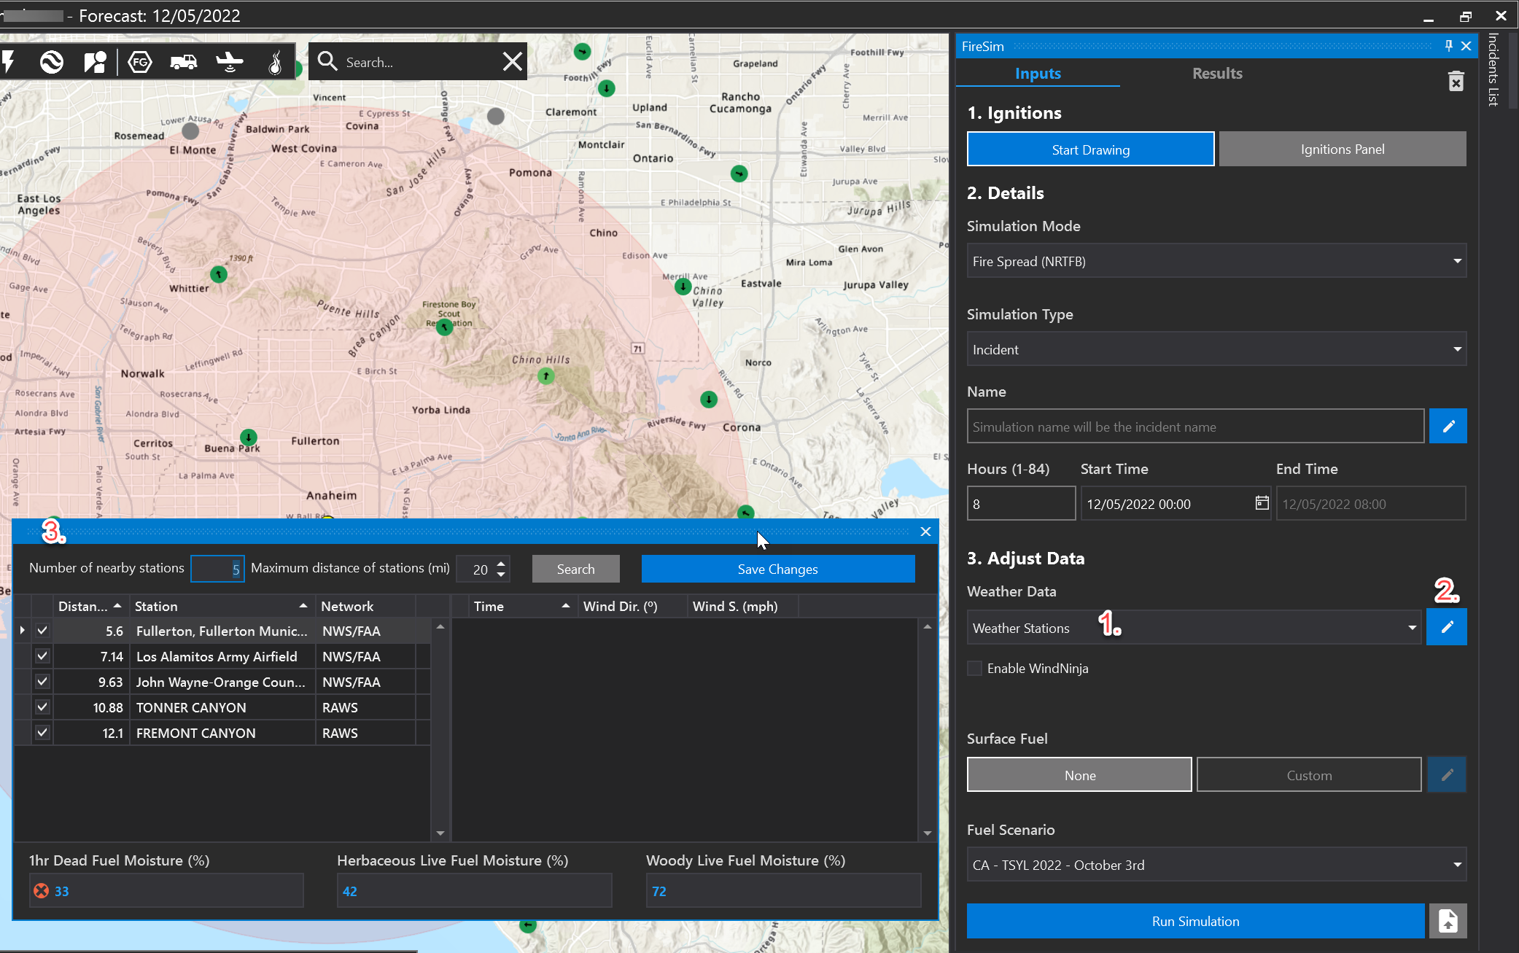
Task: Increase maximum station distance stepper
Action: coord(501,563)
